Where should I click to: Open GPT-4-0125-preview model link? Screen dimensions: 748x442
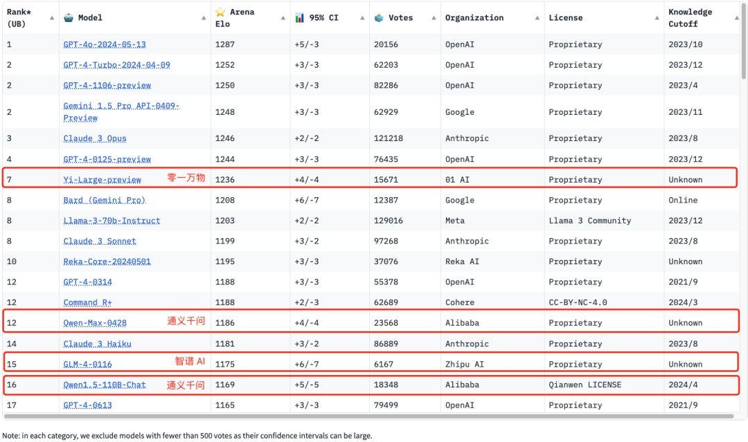[107, 159]
